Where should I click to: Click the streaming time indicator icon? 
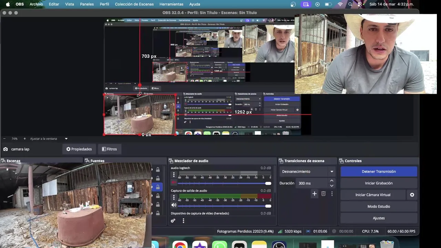(x=308, y=231)
